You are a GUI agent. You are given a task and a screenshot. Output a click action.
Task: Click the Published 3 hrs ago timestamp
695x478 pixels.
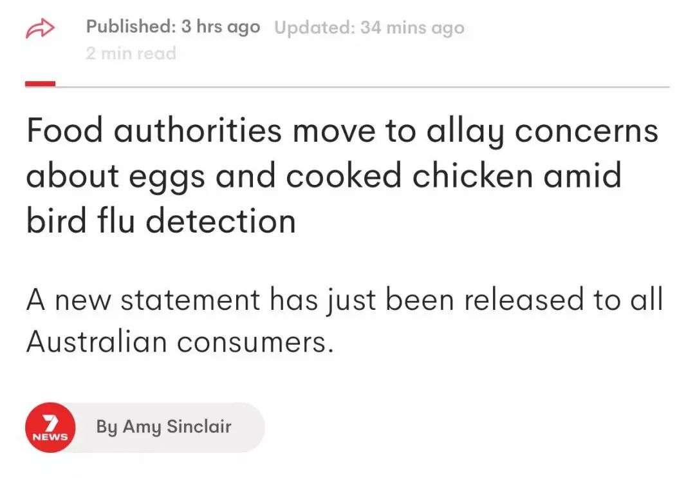[x=173, y=27]
